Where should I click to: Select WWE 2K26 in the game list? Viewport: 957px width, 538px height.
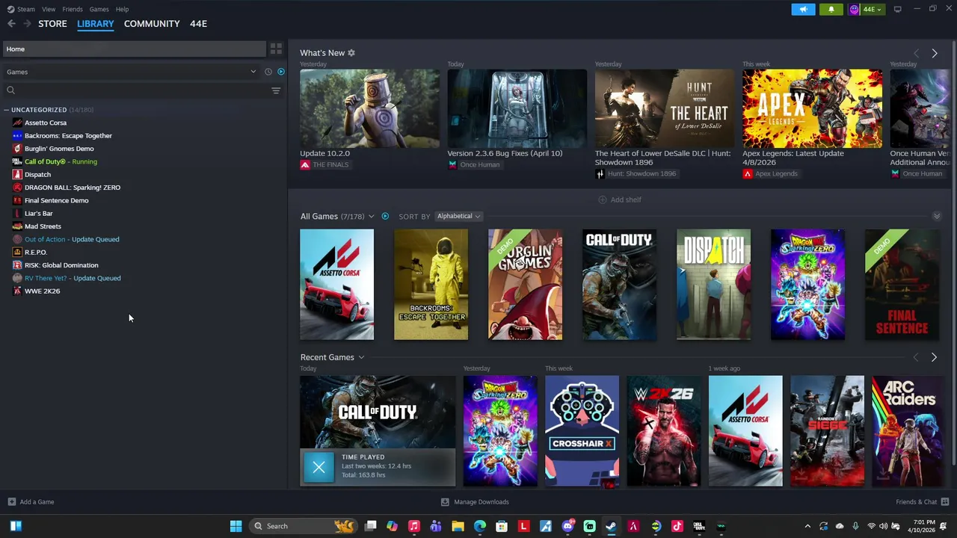point(42,291)
